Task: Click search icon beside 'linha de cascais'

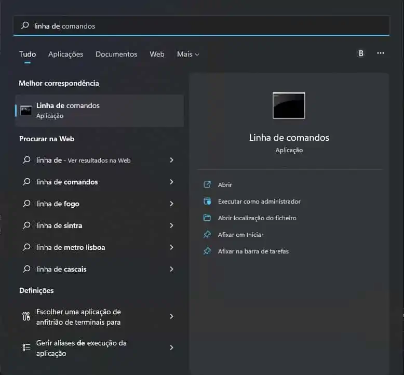Action: (x=26, y=269)
